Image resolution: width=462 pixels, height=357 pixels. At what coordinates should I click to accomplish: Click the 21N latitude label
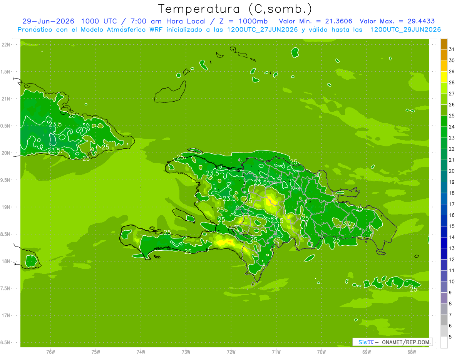click(x=6, y=99)
